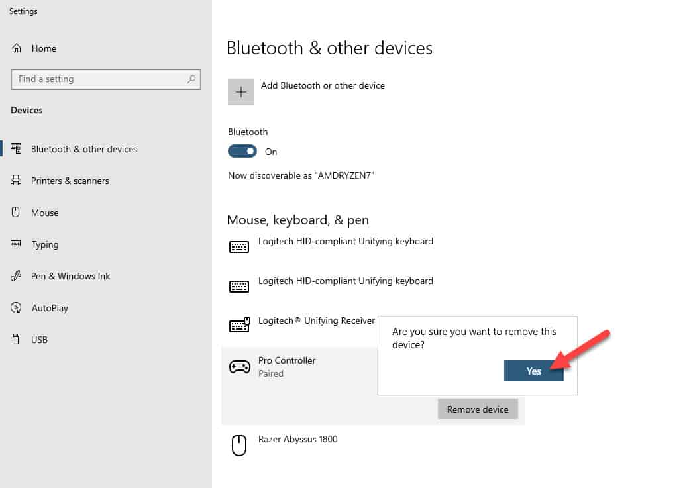
Task: Click the USB icon in the sidebar
Action: (x=15, y=339)
